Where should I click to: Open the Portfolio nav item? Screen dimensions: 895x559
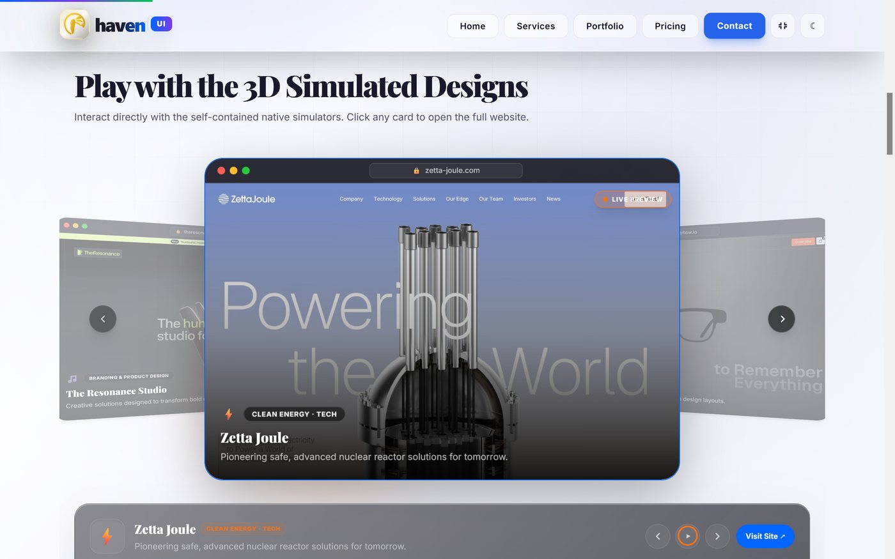coord(605,26)
